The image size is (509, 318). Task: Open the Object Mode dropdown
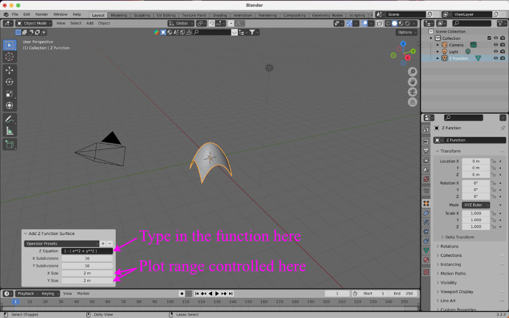(34, 23)
